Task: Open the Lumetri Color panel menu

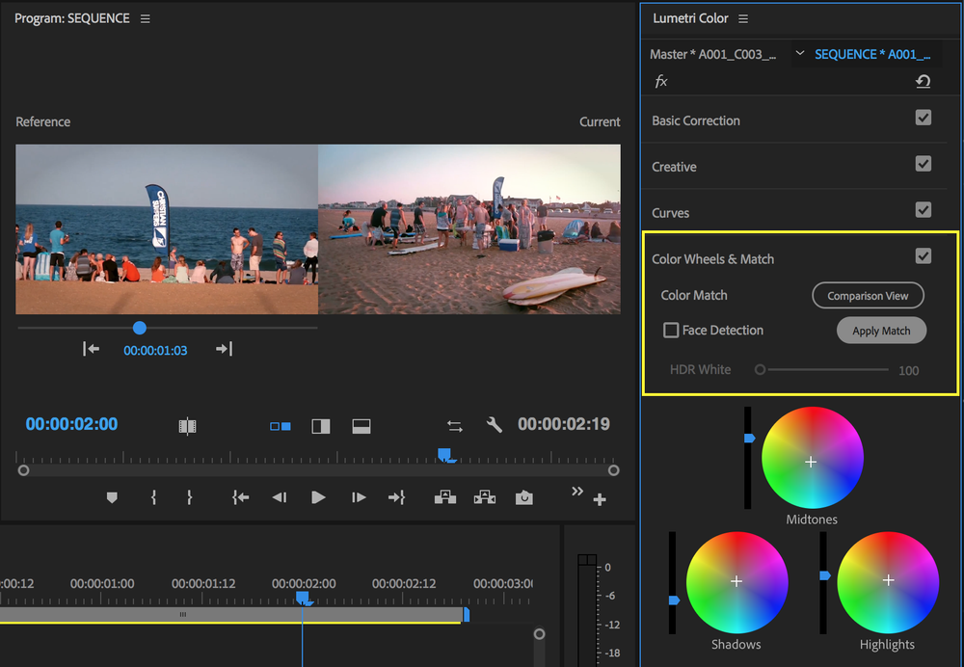Action: tap(743, 19)
